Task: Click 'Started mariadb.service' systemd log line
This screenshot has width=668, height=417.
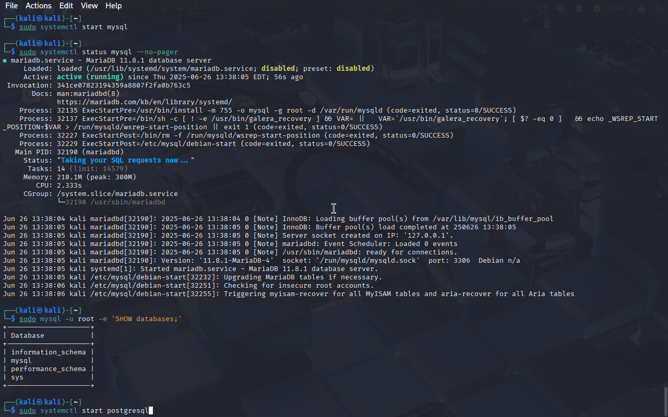Action: (x=190, y=268)
